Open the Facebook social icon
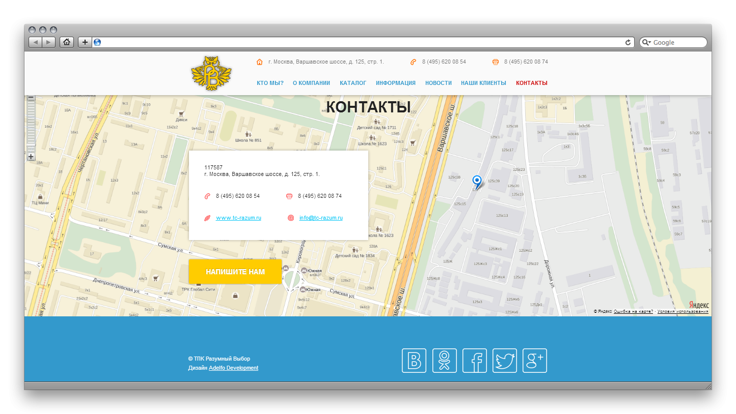This screenshot has height=414, width=736. 475,361
